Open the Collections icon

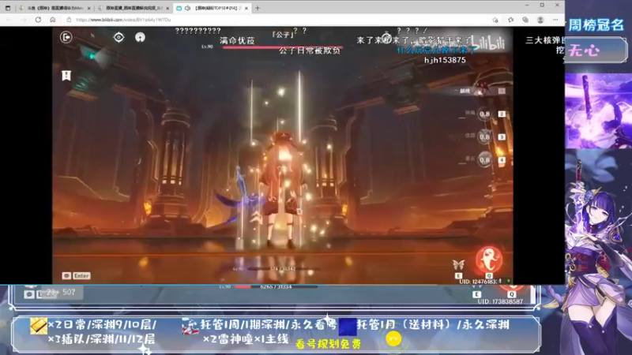(525, 20)
